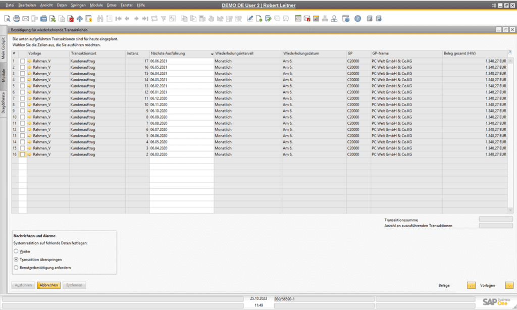Click the Export to Word icon

point(62,19)
